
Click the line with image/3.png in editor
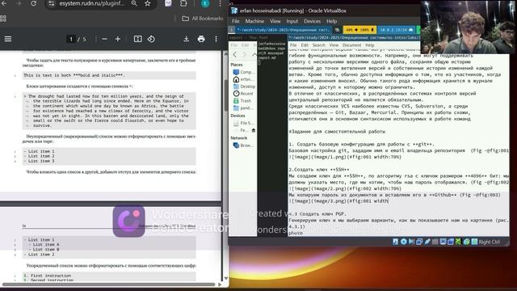pyautogui.click(x=338, y=201)
